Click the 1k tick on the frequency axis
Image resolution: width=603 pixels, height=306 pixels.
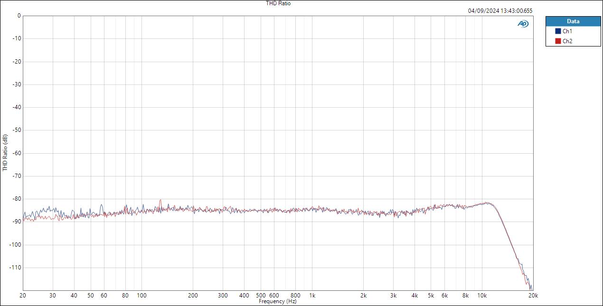(312, 296)
